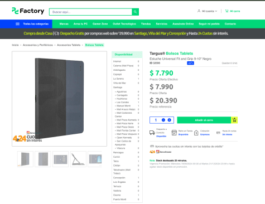Viewport: 265px width, 204px height.
Task: Click the hamburger categories icon
Action: [17, 24]
